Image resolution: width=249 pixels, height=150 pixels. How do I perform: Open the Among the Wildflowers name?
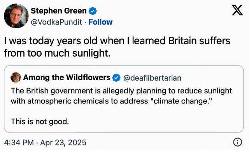point(67,78)
